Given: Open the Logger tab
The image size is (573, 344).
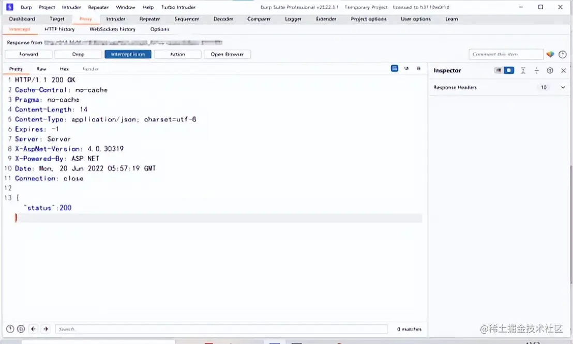Looking at the screenshot, I should tap(293, 19).
